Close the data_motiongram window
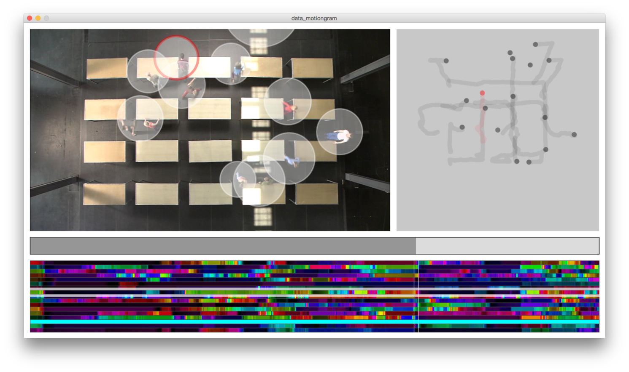 click(30, 18)
